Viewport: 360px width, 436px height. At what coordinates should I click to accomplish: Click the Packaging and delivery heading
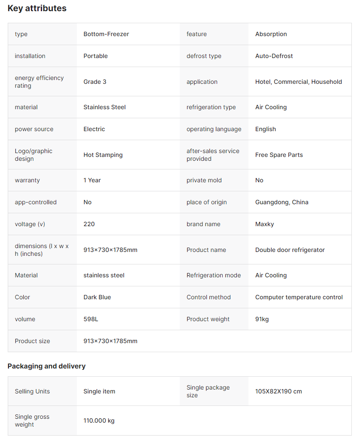[x=46, y=366]
